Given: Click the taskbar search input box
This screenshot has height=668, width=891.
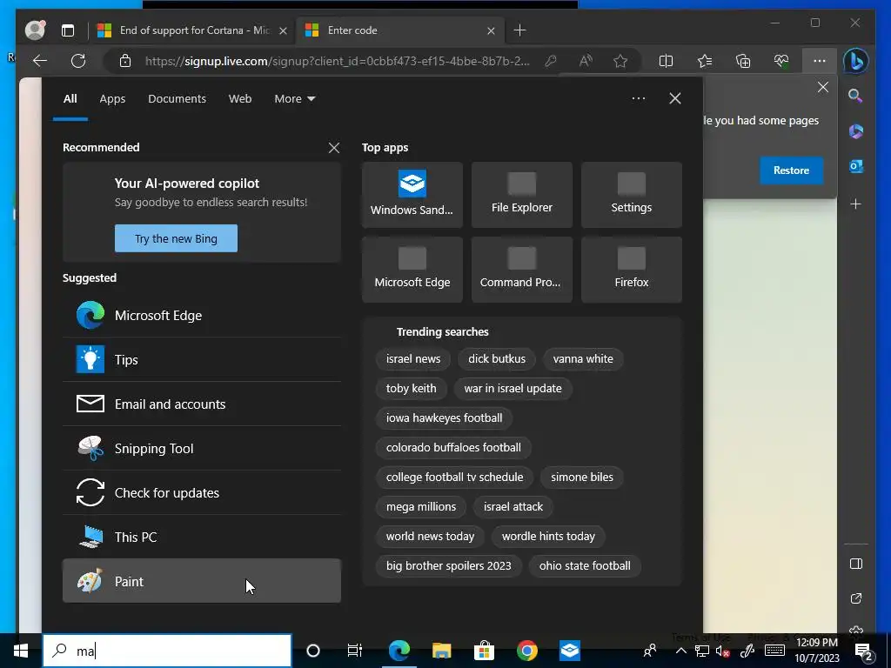Looking at the screenshot, I should pos(167,651).
